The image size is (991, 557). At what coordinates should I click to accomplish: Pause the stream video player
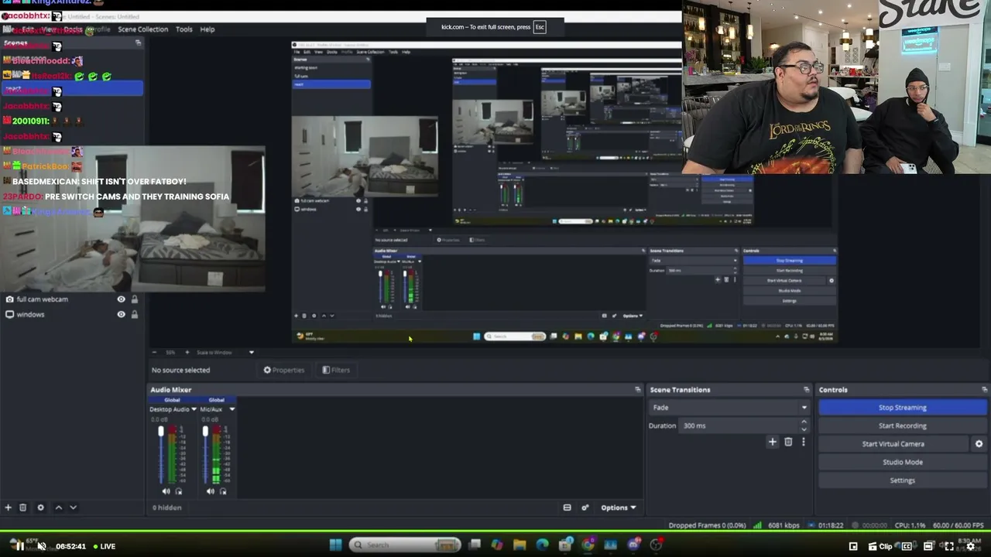pos(19,546)
